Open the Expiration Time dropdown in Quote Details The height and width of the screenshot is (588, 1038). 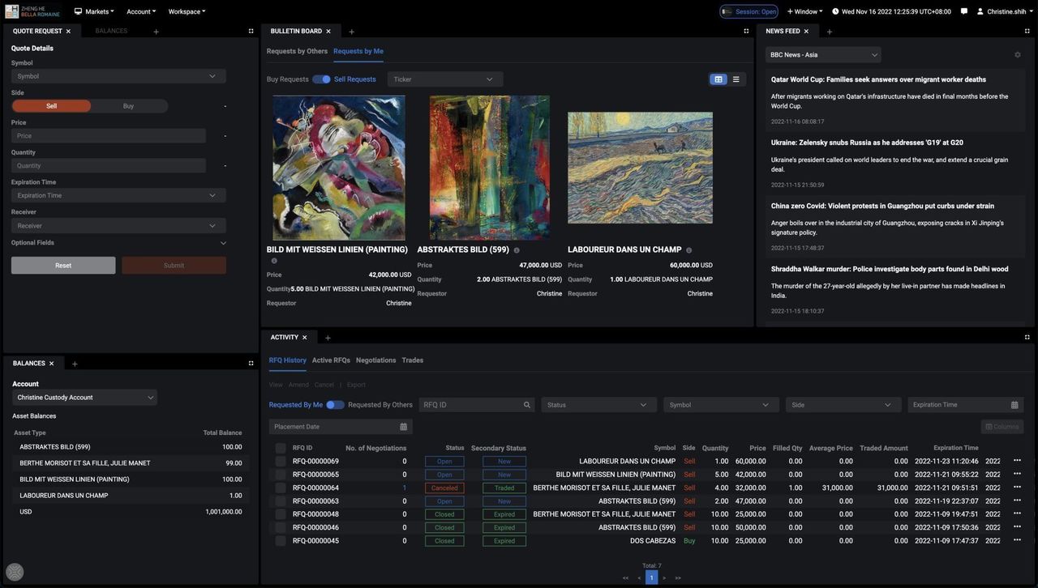coord(118,195)
